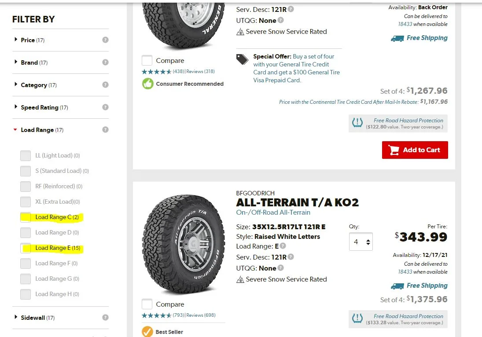Click Free Road Hazard Protection $133.28 banner

[x=398, y=319]
